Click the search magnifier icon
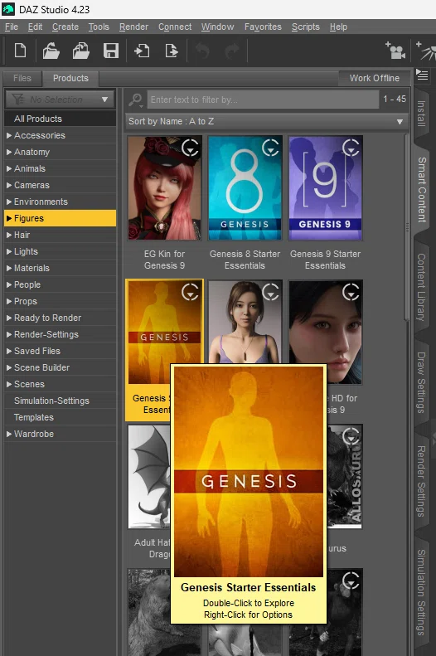Image resolution: width=436 pixels, height=656 pixels. pyautogui.click(x=135, y=100)
